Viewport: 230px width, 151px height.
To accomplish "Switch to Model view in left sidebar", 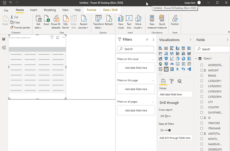I will pyautogui.click(x=4, y=47).
